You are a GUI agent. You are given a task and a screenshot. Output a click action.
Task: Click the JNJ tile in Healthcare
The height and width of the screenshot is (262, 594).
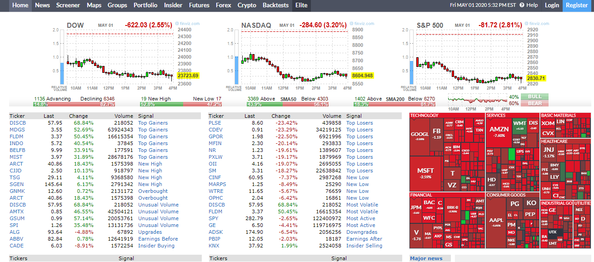coord(549,152)
